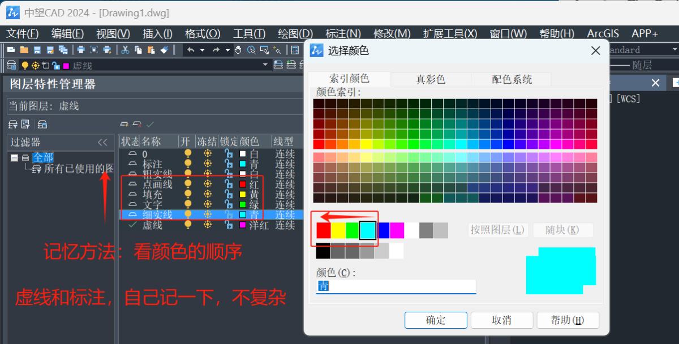Click the 取消 button

(x=501, y=320)
